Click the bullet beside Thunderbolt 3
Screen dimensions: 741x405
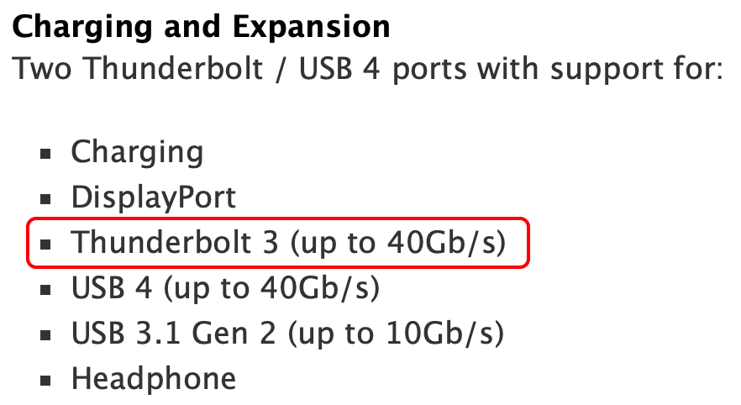45,245
